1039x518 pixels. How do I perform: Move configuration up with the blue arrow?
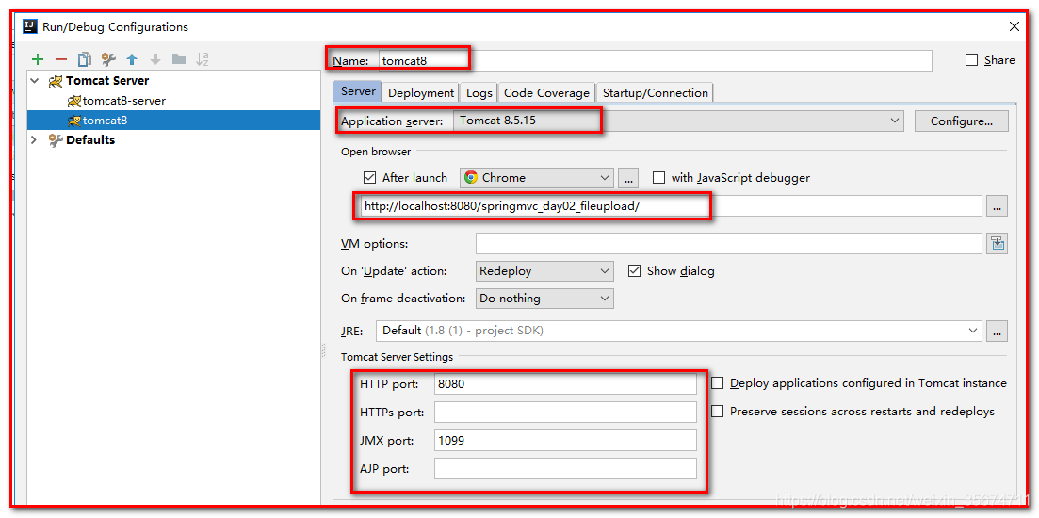coord(132,59)
